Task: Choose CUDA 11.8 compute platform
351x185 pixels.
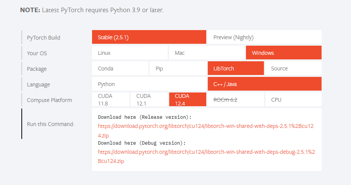Action: click(x=110, y=99)
